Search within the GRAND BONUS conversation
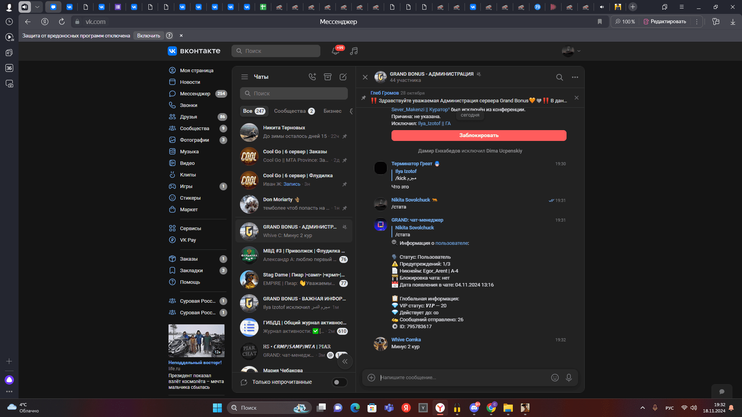 click(560, 77)
